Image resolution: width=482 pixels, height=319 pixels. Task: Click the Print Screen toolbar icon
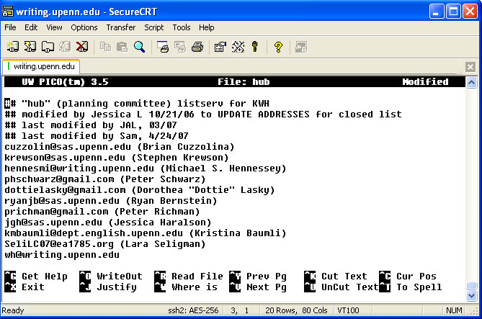[163, 47]
